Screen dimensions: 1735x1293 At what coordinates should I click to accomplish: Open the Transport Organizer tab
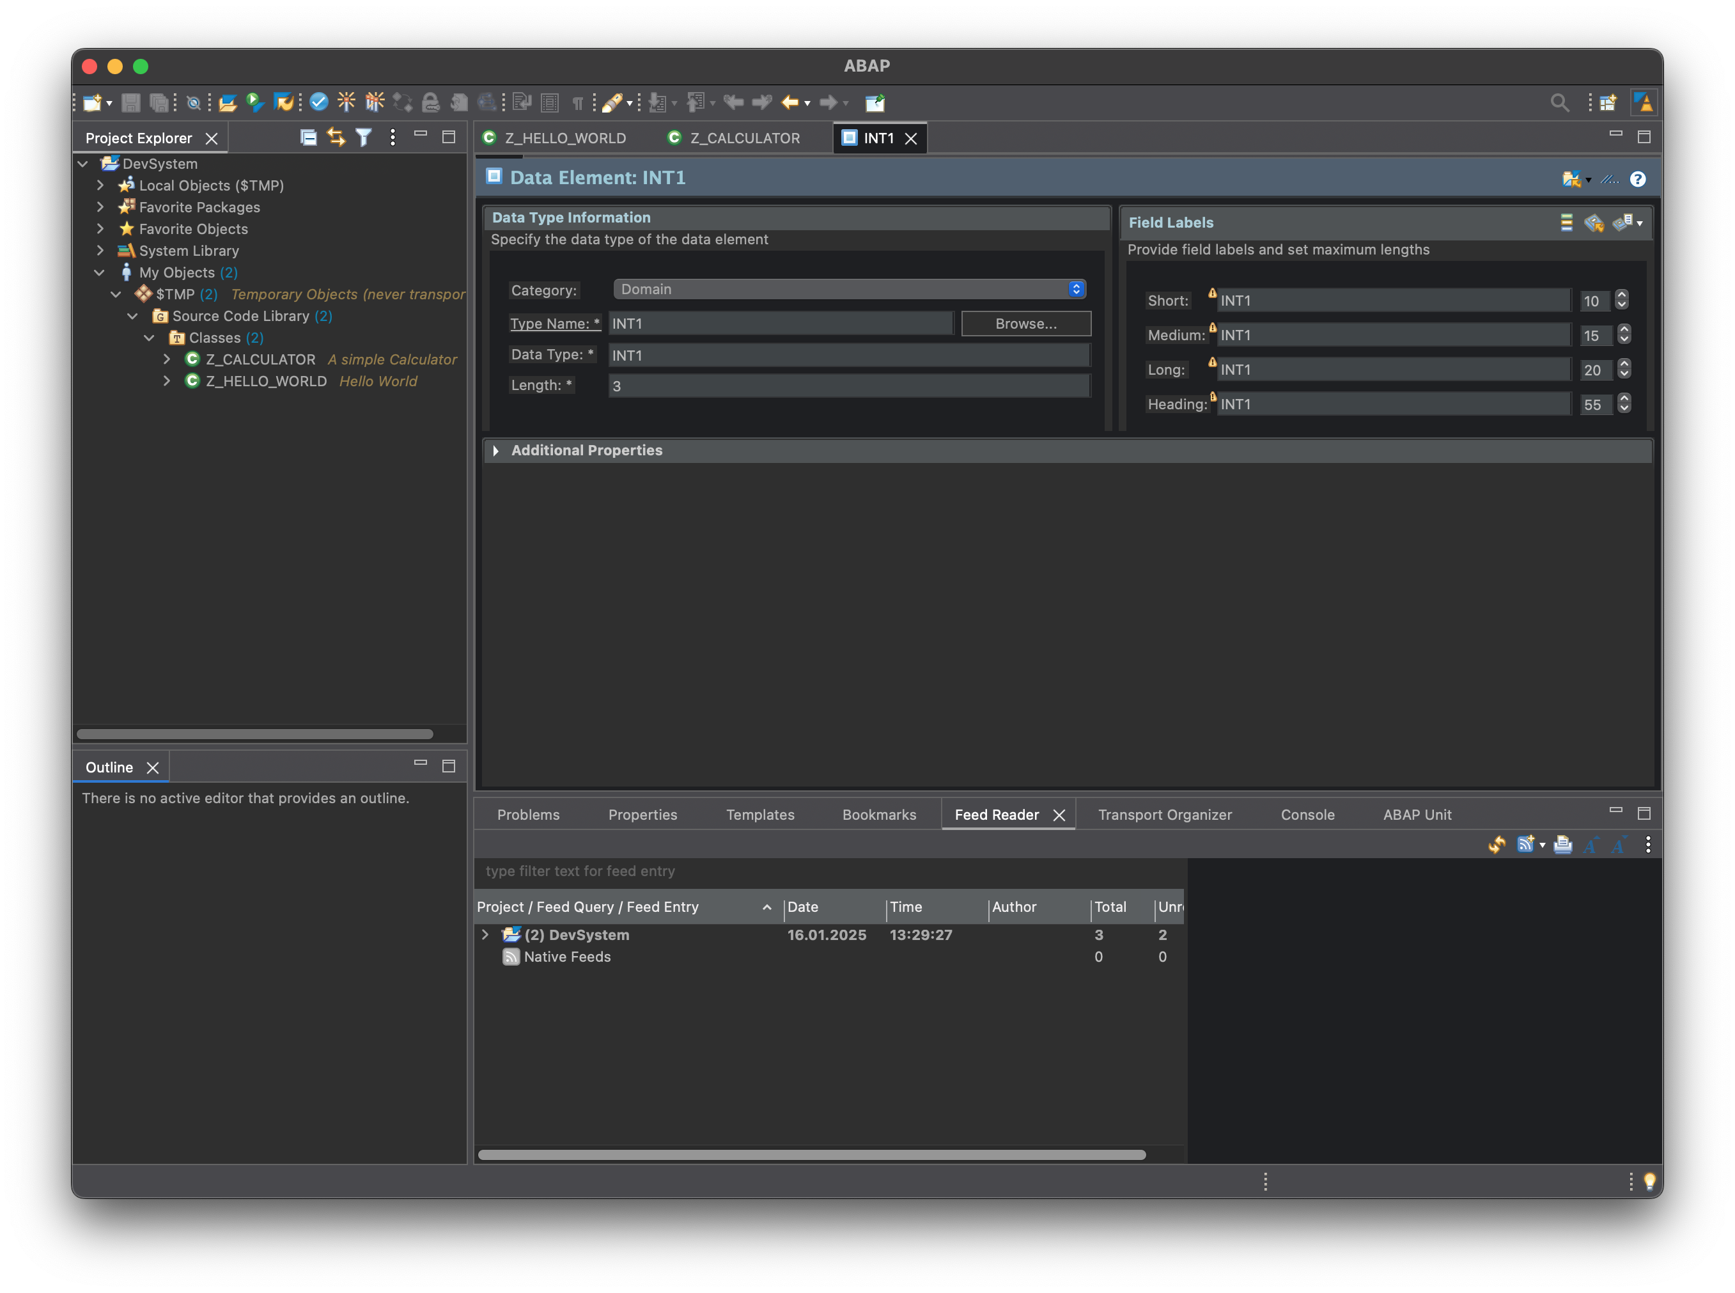[1165, 815]
